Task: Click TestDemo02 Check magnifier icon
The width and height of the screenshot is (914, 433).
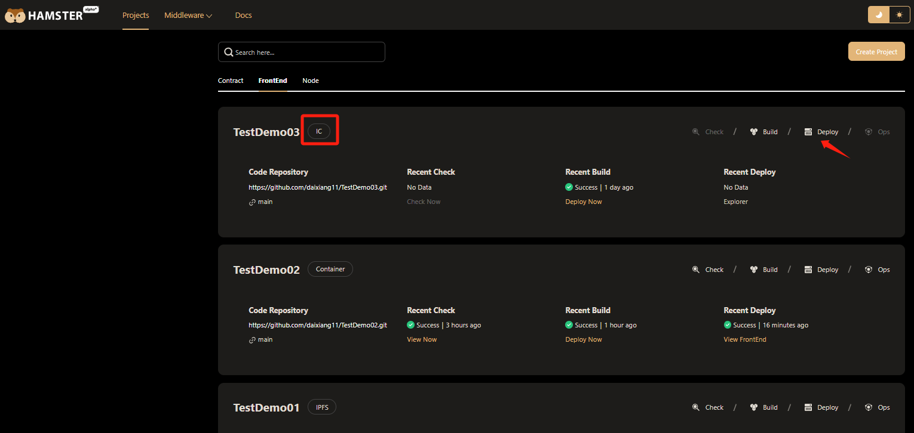Action: click(x=696, y=270)
